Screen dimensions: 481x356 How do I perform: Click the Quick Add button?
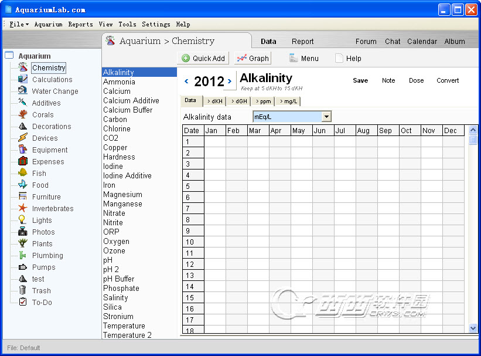(203, 58)
